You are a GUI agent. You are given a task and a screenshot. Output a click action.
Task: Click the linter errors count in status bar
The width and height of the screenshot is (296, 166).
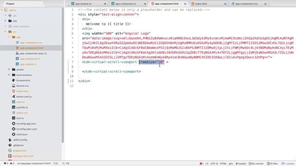pyautogui.click(x=6, y=163)
